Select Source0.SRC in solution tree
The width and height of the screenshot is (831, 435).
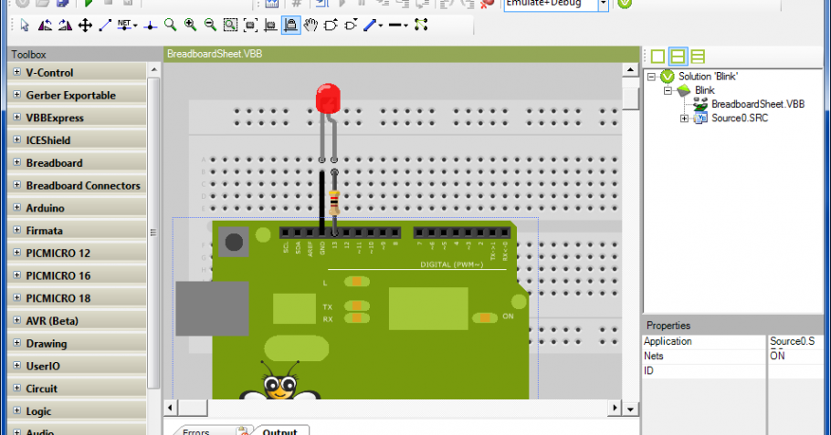coord(740,118)
